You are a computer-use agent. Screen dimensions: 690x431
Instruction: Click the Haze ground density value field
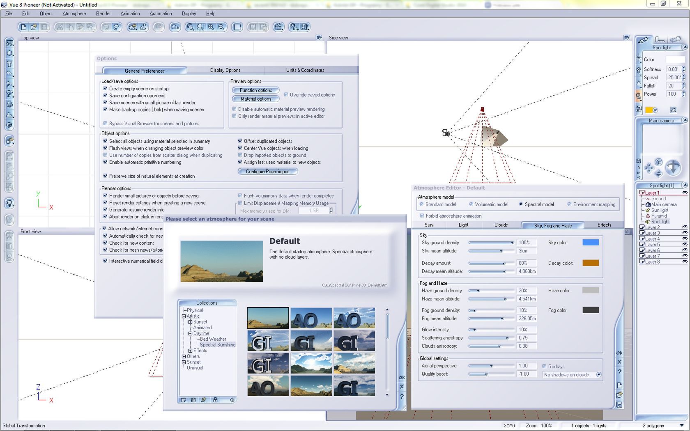tap(527, 291)
